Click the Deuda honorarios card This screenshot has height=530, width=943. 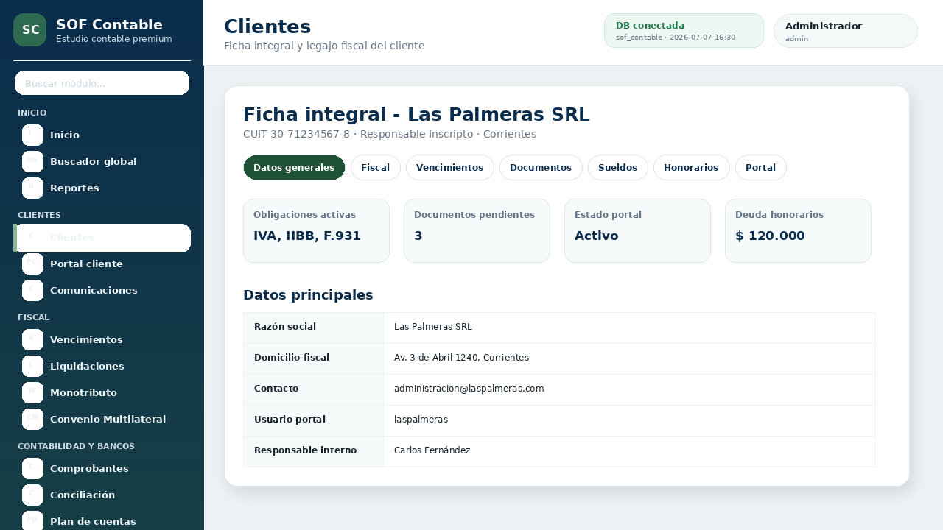798,230
